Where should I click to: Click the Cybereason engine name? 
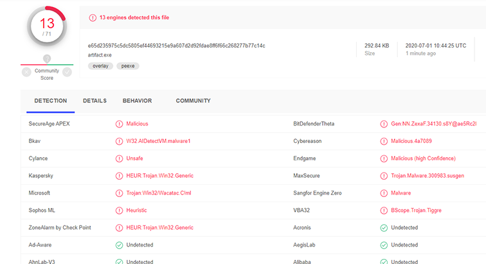pyautogui.click(x=307, y=141)
